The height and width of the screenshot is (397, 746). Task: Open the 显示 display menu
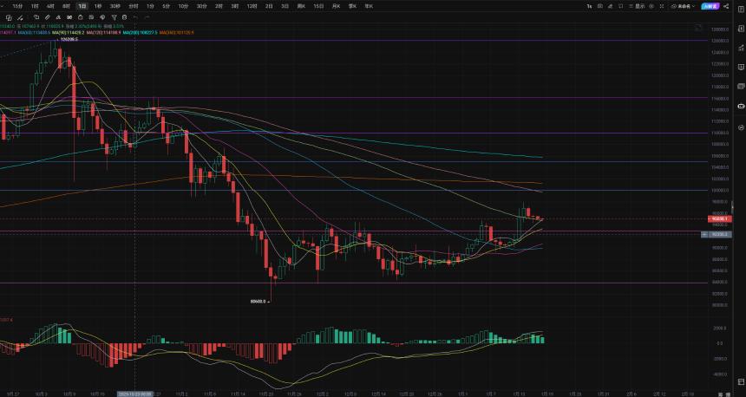(637, 6)
